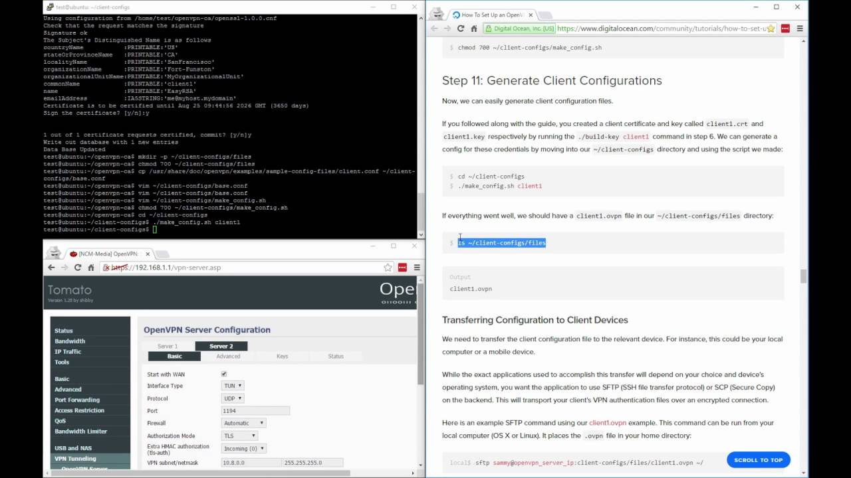Viewport: 851px width, 478px height.
Task: Select the Status sub-tab in OpenVPN config
Action: pyautogui.click(x=336, y=357)
